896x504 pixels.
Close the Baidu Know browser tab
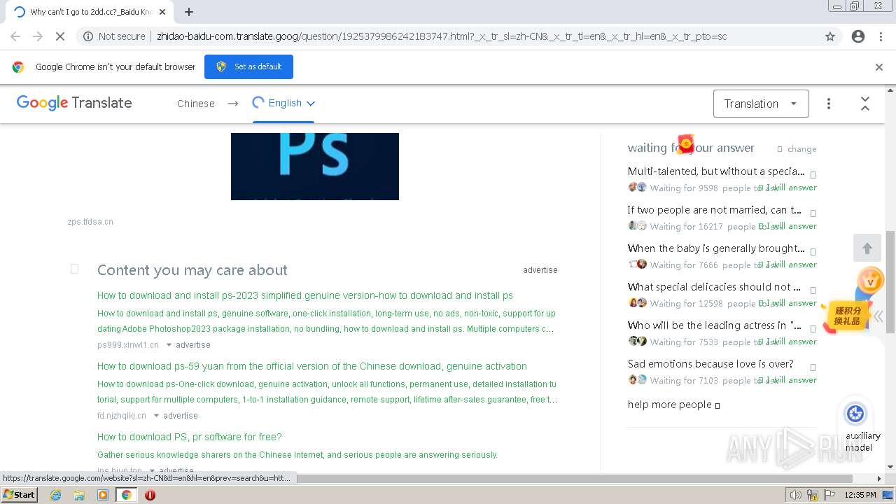click(x=162, y=12)
